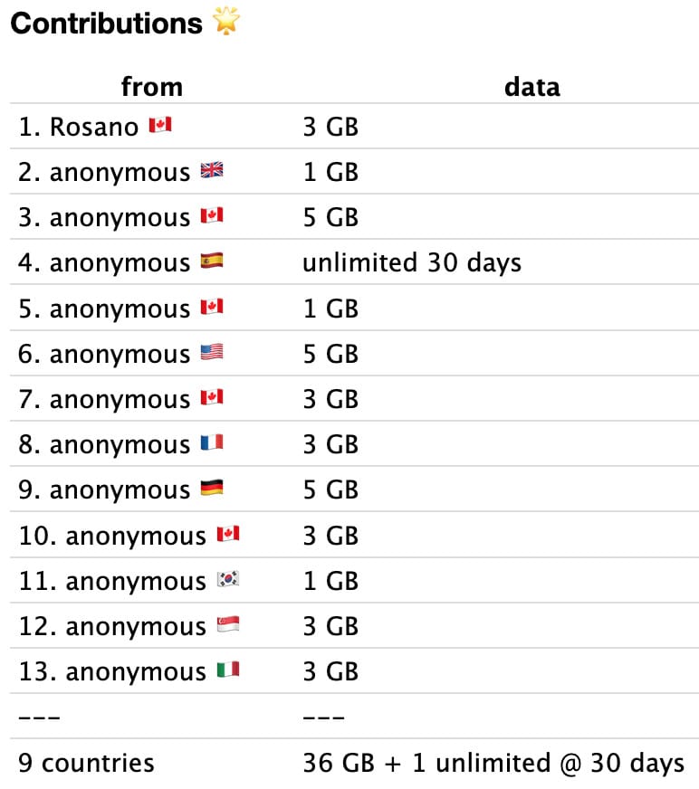Screen dimensions: 699x789
Task: Click the German flag in row 9
Action: tap(212, 490)
